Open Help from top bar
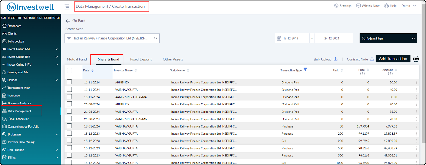 coord(390,6)
